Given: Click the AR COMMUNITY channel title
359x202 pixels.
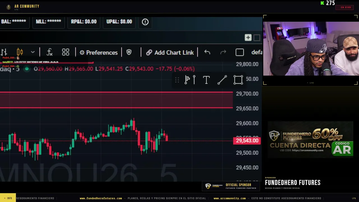Looking at the screenshot, I should click(27, 6).
